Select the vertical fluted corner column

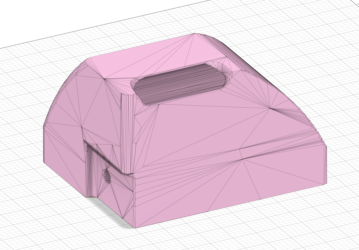(x=127, y=134)
